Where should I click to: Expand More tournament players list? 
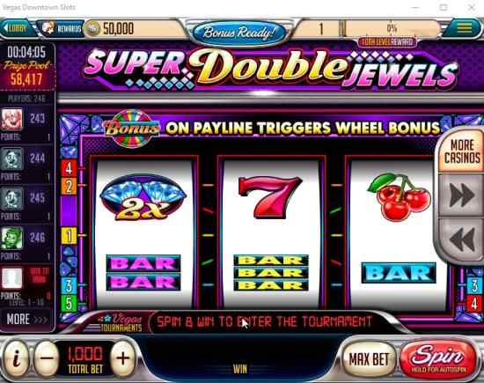(27, 319)
